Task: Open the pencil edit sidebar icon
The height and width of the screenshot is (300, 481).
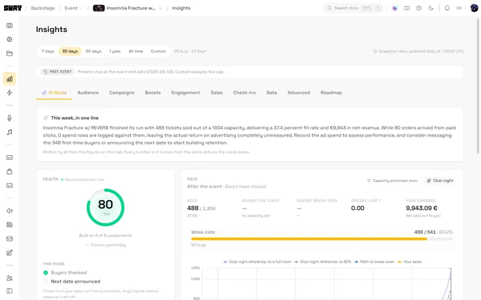Action: point(9,253)
